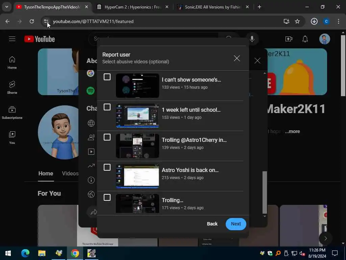Click the info icon in Channel details
The image size is (346, 260).
coord(91,180)
